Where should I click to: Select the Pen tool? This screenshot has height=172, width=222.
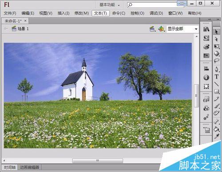[x=217, y=69]
